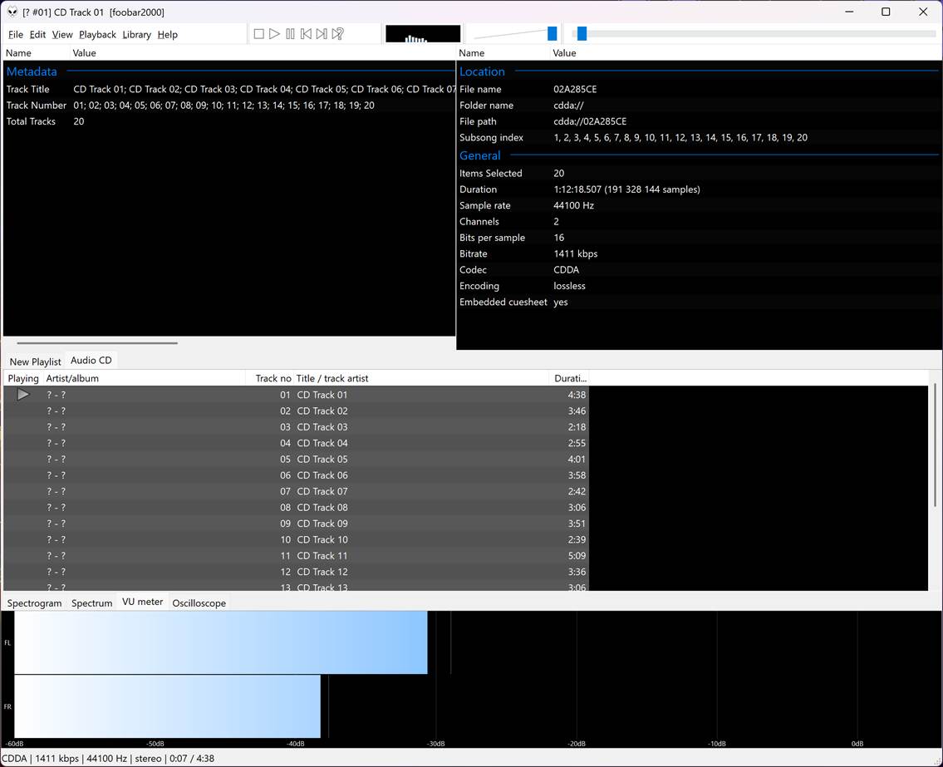Click the Bitrate 1411 kbps value
The image size is (943, 767).
click(576, 253)
